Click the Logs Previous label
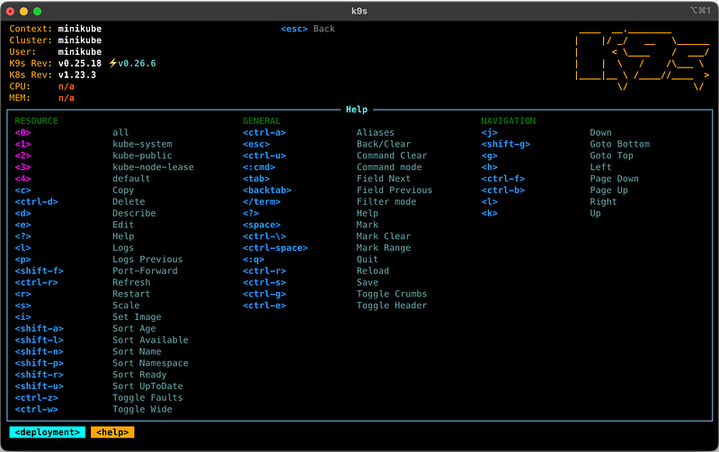The image size is (719, 452). (147, 260)
